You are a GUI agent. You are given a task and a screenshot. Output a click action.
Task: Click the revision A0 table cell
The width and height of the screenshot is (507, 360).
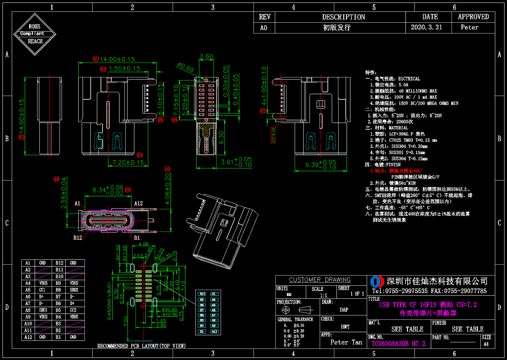tap(264, 28)
